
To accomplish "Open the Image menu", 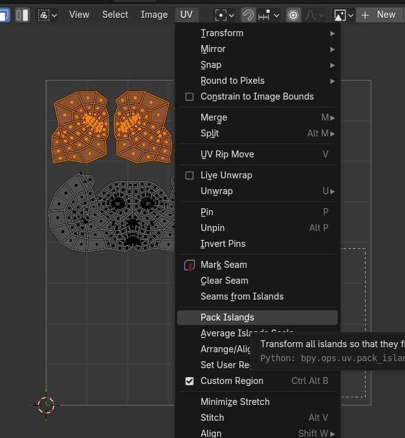I will [154, 15].
